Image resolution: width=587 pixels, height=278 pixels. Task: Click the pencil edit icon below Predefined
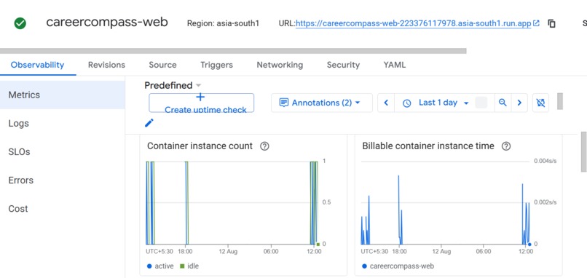tap(149, 123)
